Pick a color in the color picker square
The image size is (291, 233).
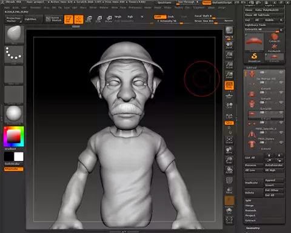point(14,137)
